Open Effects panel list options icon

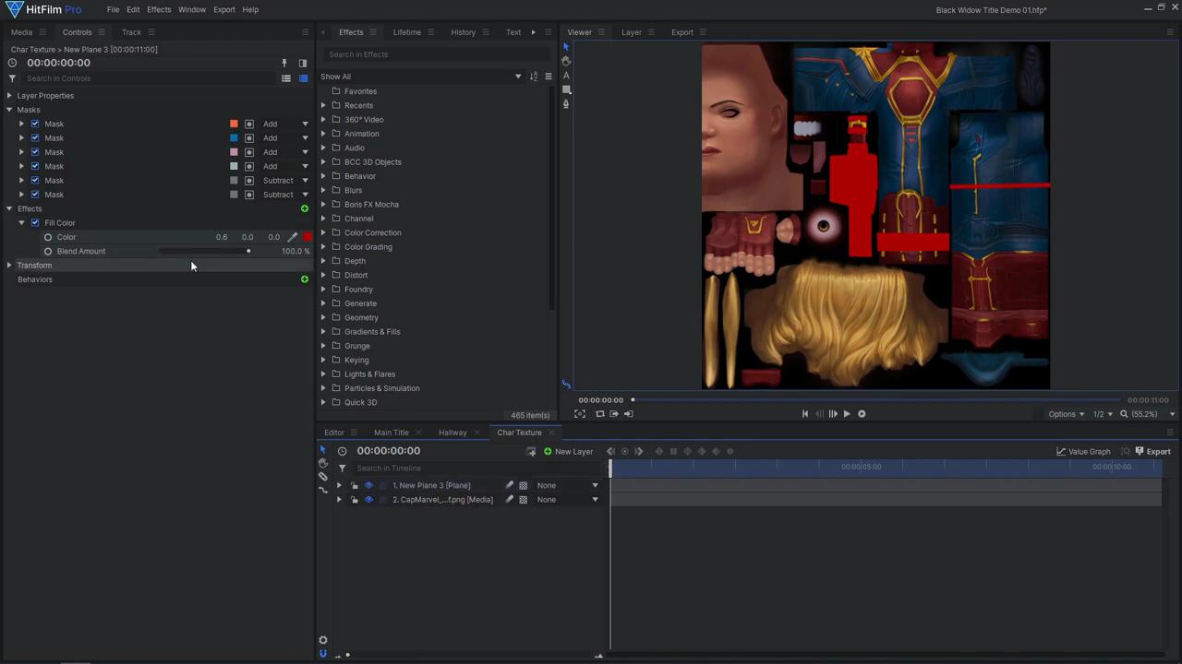coord(548,77)
